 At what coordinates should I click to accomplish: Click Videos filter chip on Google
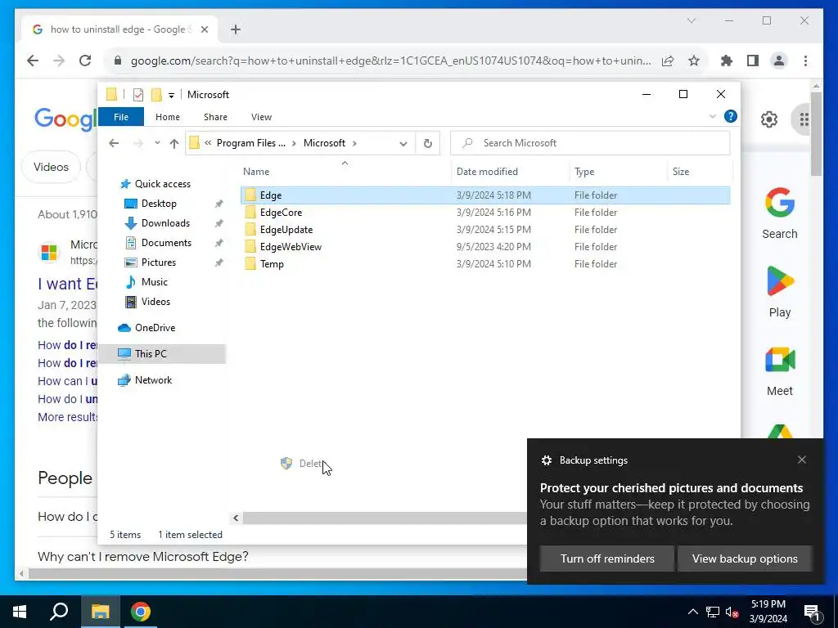click(x=51, y=167)
